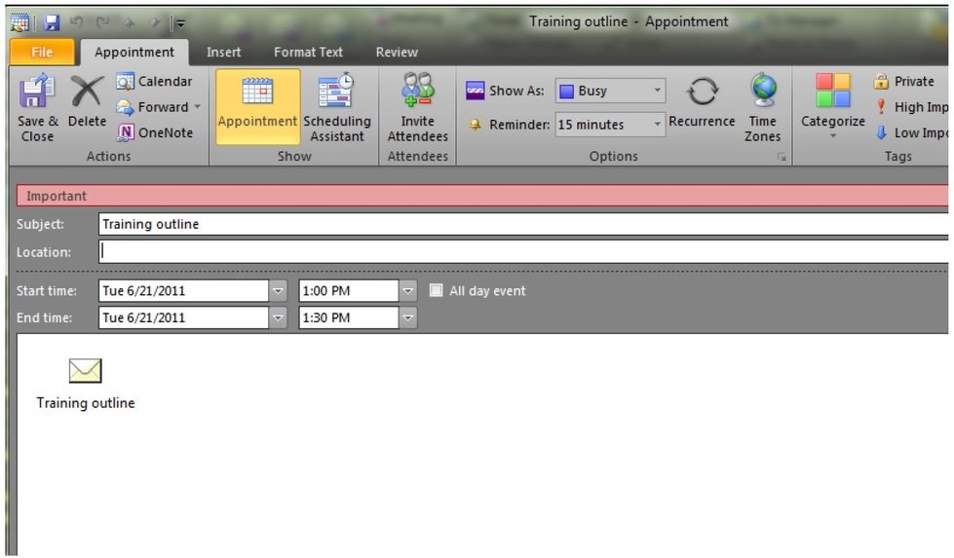This screenshot has width=954, height=558.
Task: Open the attached Training outline envelope icon
Action: click(85, 370)
